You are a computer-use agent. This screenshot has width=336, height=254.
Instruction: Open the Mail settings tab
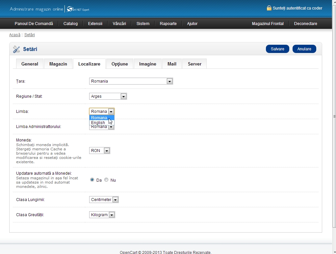172,64
